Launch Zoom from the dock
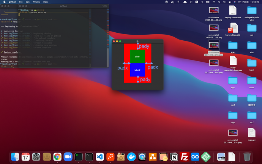The image size is (262, 164). (x=68, y=157)
